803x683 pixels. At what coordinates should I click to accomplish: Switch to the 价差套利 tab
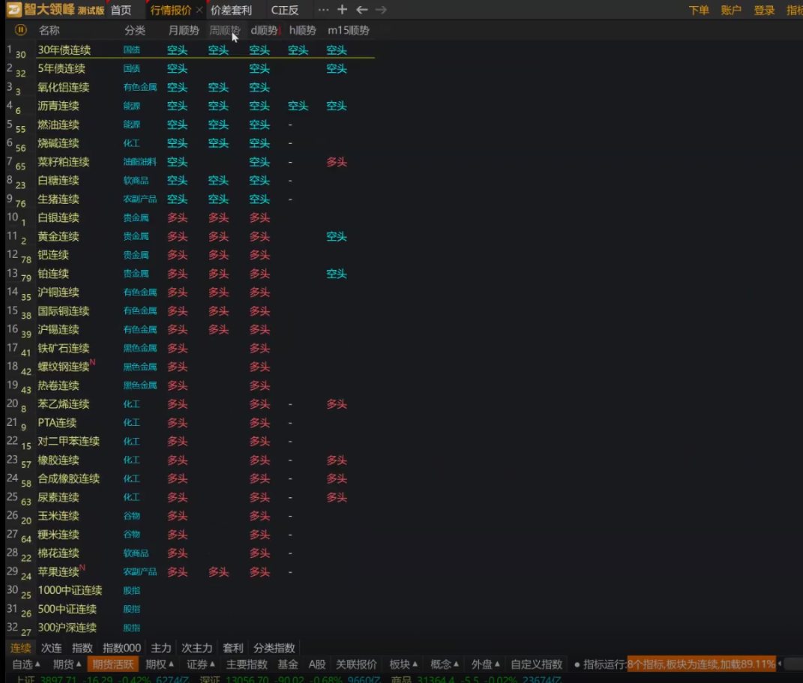click(x=231, y=10)
